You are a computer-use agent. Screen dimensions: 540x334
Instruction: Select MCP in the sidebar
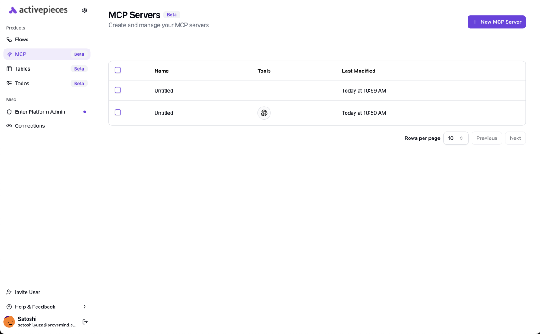click(x=47, y=54)
